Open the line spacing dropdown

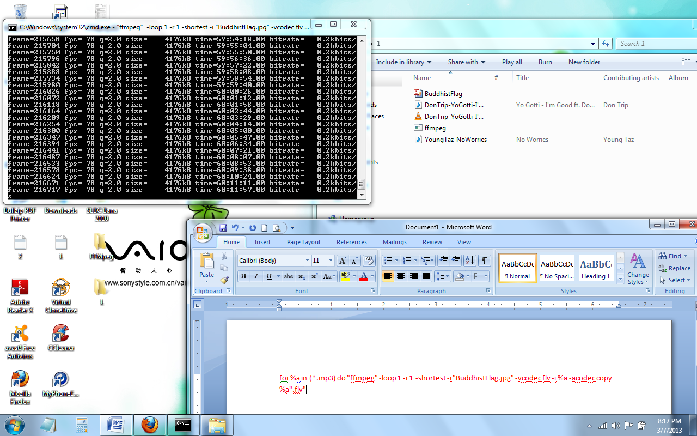click(x=443, y=276)
